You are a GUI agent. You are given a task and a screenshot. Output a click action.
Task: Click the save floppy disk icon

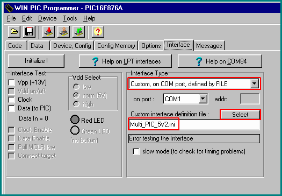click(x=29, y=32)
